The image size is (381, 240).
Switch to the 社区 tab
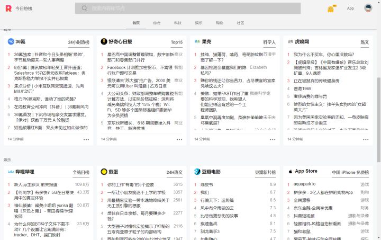(x=240, y=23)
